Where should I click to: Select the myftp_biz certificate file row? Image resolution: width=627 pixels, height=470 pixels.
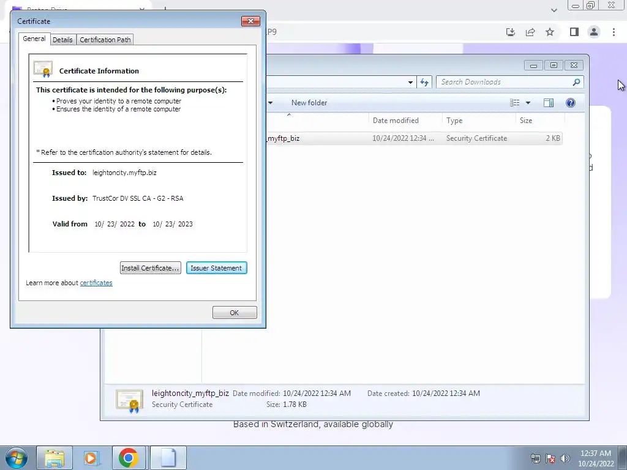414,138
